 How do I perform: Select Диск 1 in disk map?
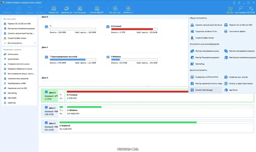click(x=50, y=111)
